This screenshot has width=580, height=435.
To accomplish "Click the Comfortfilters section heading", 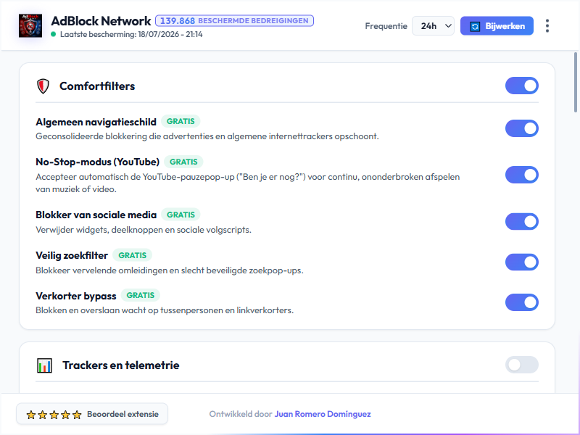I will [x=97, y=86].
